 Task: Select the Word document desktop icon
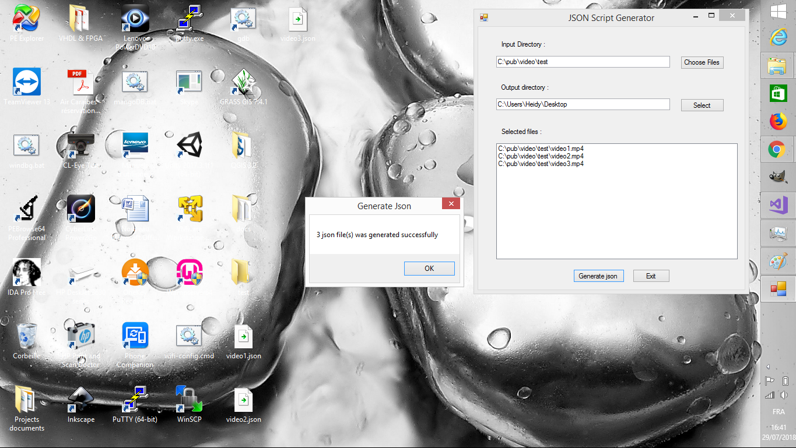135,209
